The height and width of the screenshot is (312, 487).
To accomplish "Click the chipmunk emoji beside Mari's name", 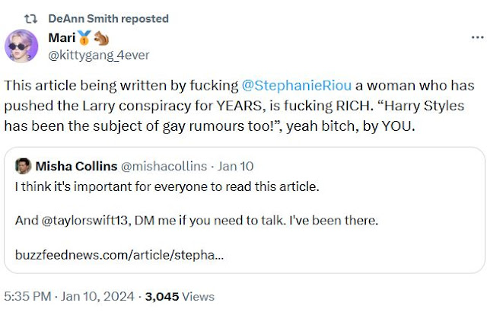I will point(100,37).
